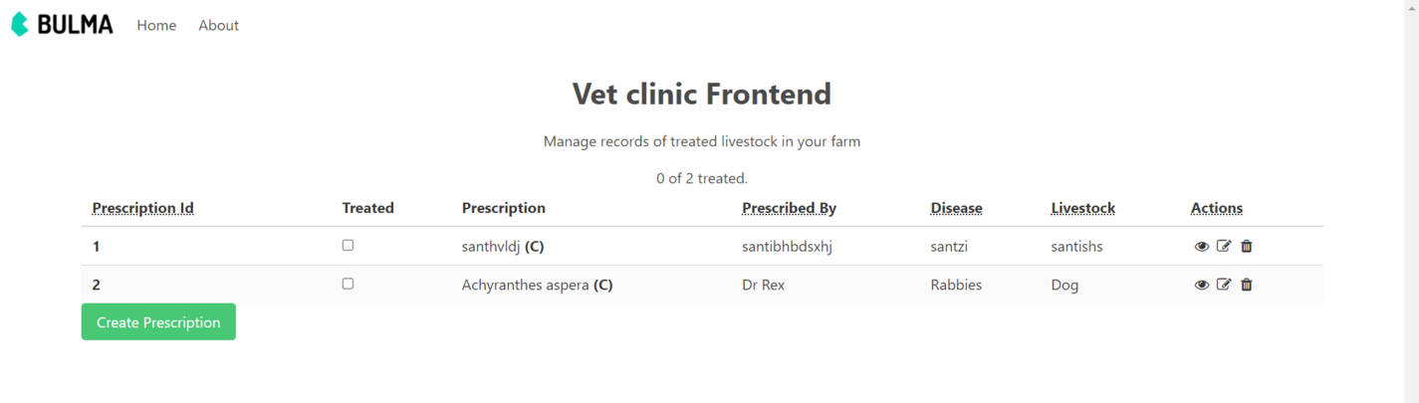Go to the About page
The width and height of the screenshot is (1419, 403).
(218, 26)
